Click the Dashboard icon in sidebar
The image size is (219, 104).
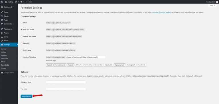pyautogui.click(x=2, y=7)
